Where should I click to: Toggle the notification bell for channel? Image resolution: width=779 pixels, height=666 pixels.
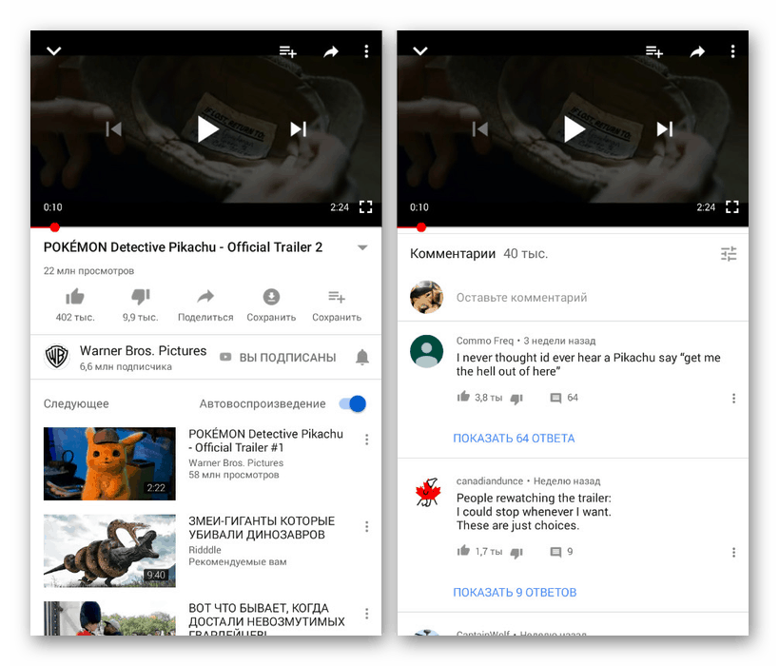click(362, 357)
